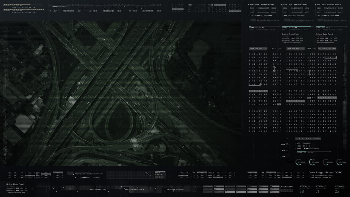
Task: Click the 125:47 timer readout
Action: point(159,175)
